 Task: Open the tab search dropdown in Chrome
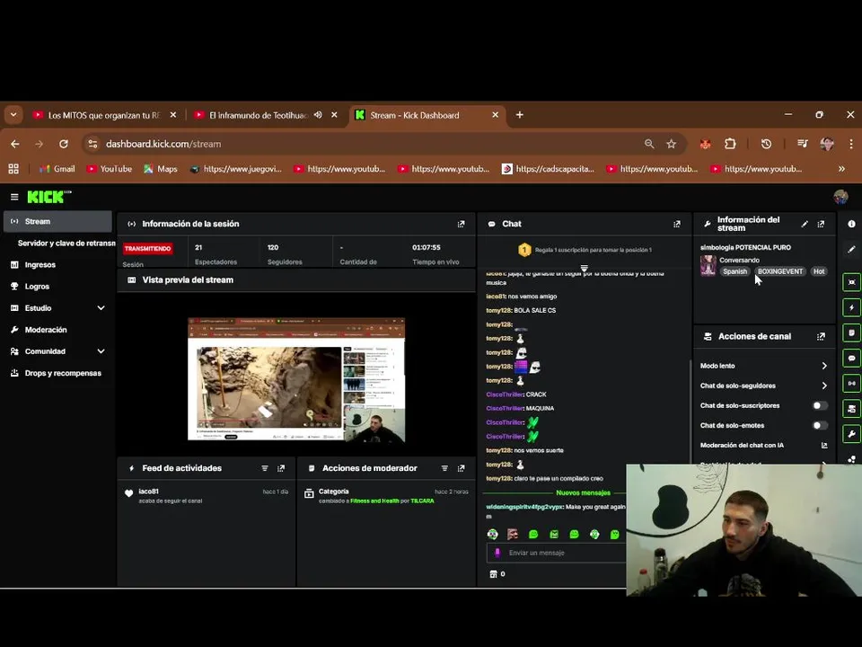tap(13, 115)
